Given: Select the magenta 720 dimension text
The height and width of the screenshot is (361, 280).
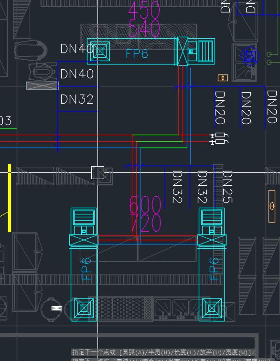Looking at the screenshot, I should click(x=146, y=223).
